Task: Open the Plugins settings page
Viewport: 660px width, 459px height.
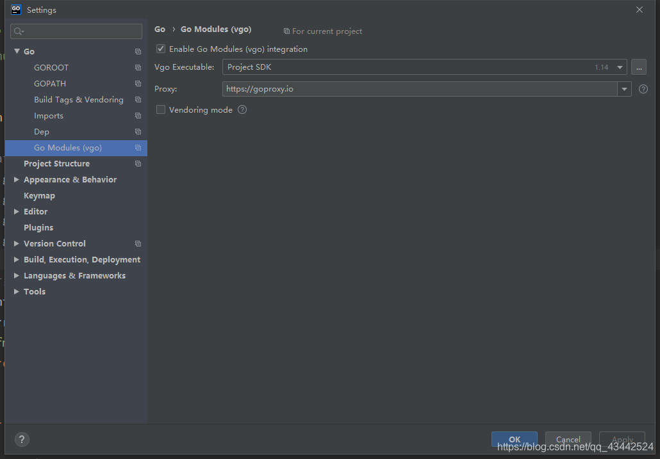Action: (38, 227)
